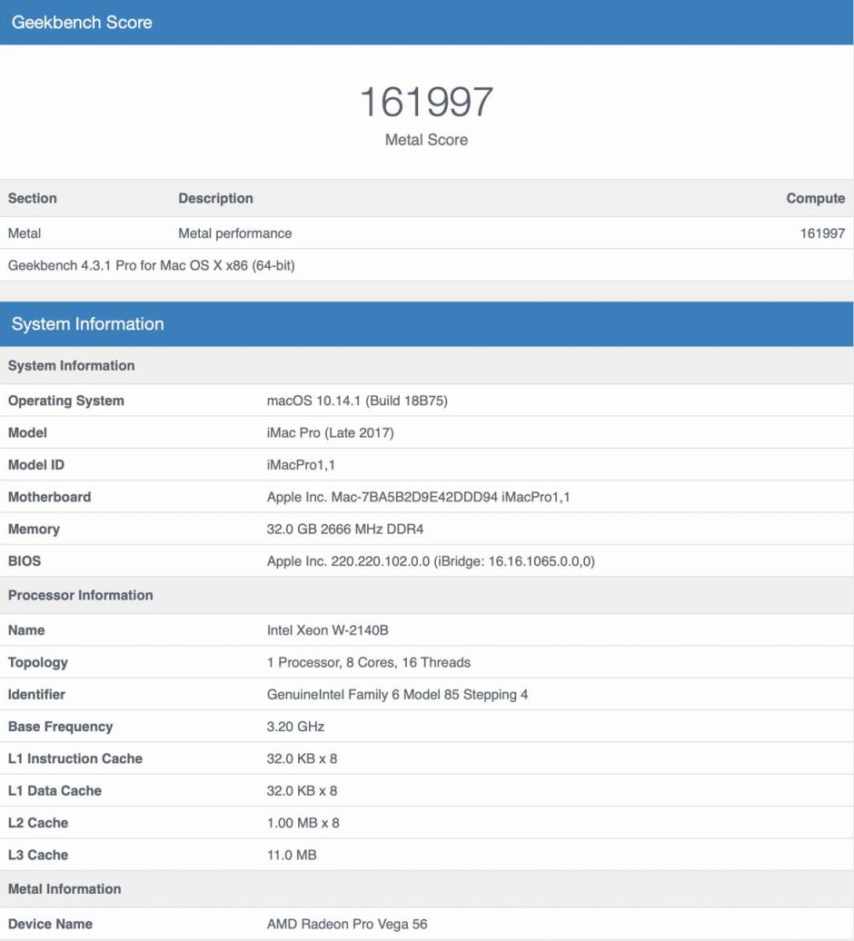Click the Compute column header
Screen dimensions: 854x941
click(x=815, y=198)
